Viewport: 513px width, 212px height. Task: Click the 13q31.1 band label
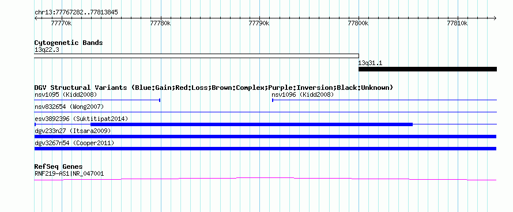[370, 63]
